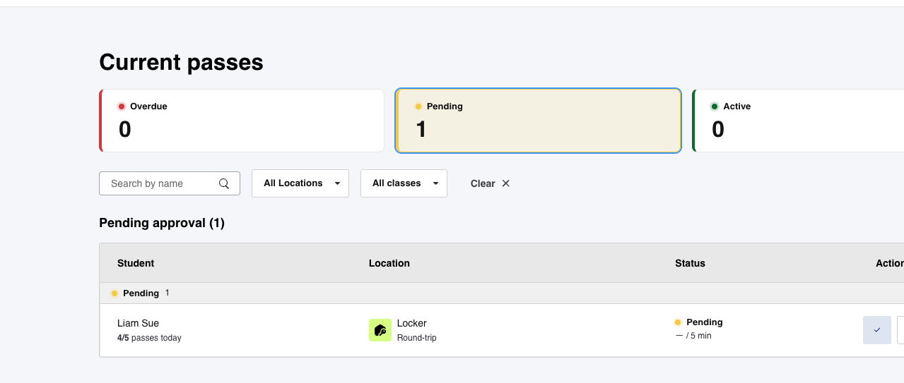Click the partially visible button beside approve
Image resolution: width=904 pixels, height=383 pixels.
[900, 330]
